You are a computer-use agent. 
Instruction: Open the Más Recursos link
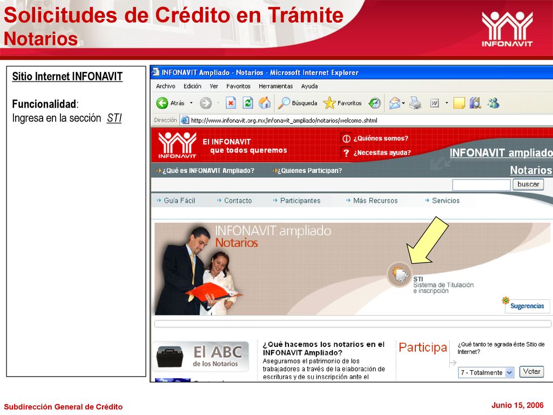(375, 200)
